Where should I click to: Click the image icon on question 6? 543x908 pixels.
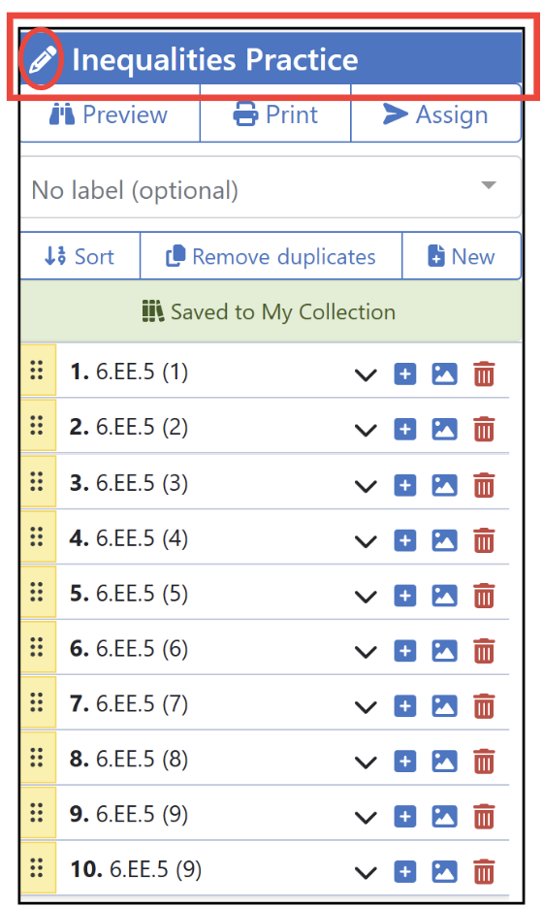pos(444,651)
